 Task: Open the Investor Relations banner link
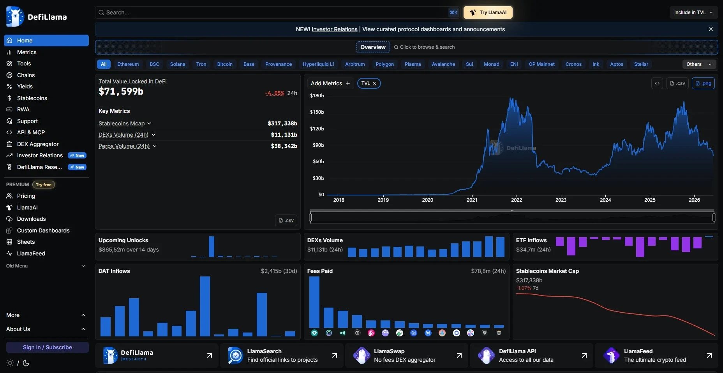pos(334,29)
